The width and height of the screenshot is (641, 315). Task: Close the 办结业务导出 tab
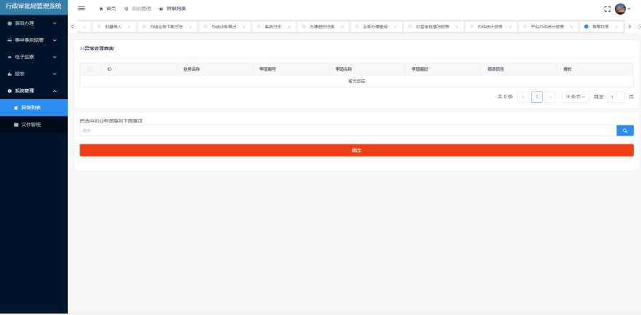point(244,27)
